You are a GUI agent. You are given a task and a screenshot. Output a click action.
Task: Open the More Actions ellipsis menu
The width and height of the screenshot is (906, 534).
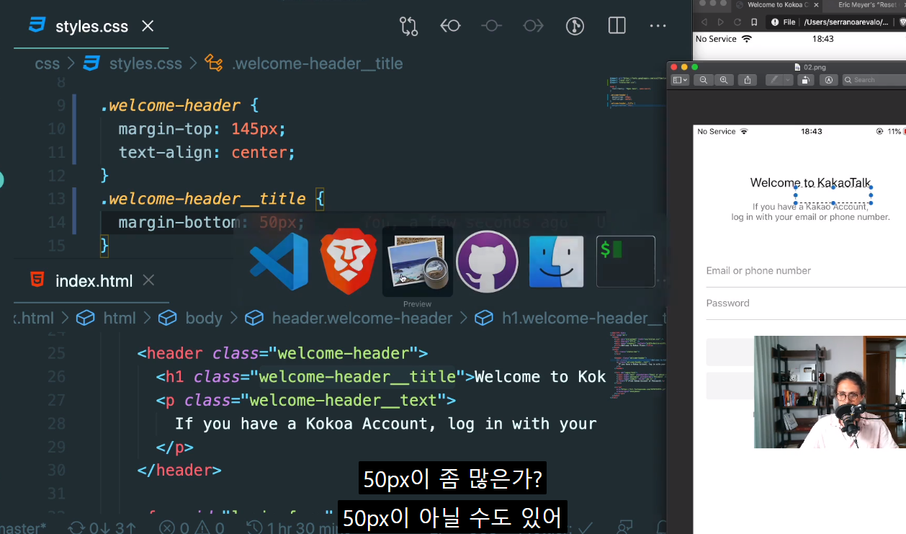click(658, 27)
